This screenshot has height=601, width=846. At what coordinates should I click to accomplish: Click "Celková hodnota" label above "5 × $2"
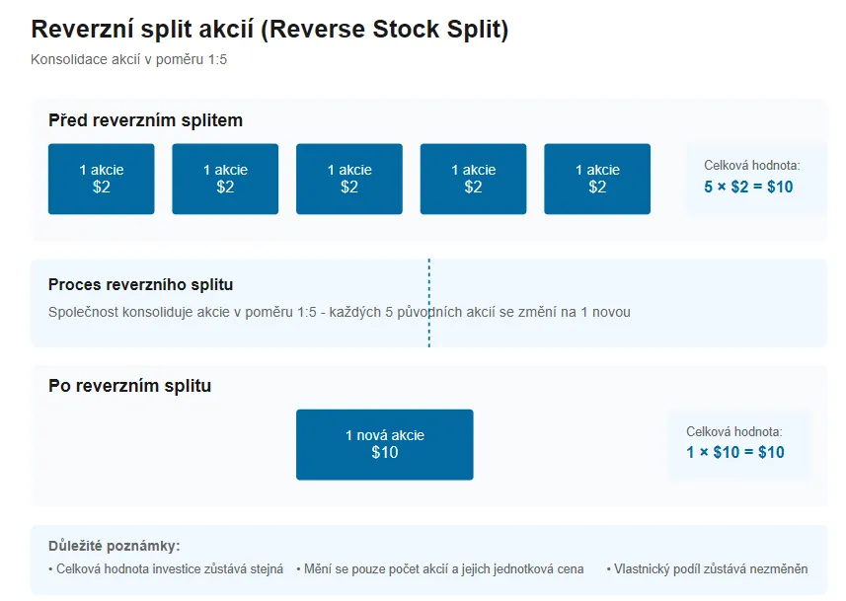point(751,166)
